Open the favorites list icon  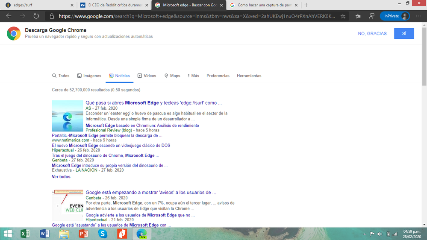point(358,16)
